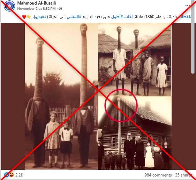The width and height of the screenshot is (196, 180).
Task: Click the Mahmoud Al-Busaili name link
Action: pos(37,3)
